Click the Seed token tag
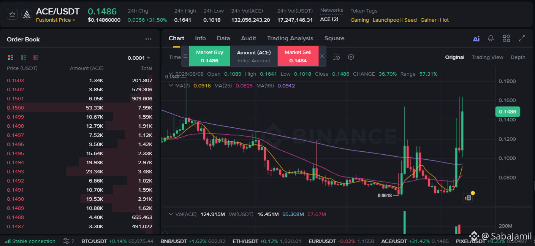This screenshot has height=246, width=535. (410, 20)
